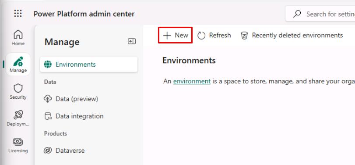Click the Data (preview) cloud icon
355x165 pixels.
point(48,99)
